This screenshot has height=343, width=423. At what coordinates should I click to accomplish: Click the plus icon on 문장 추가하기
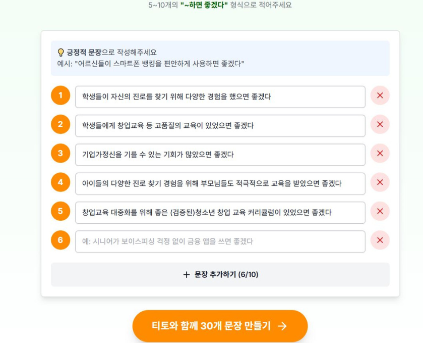[187, 275]
